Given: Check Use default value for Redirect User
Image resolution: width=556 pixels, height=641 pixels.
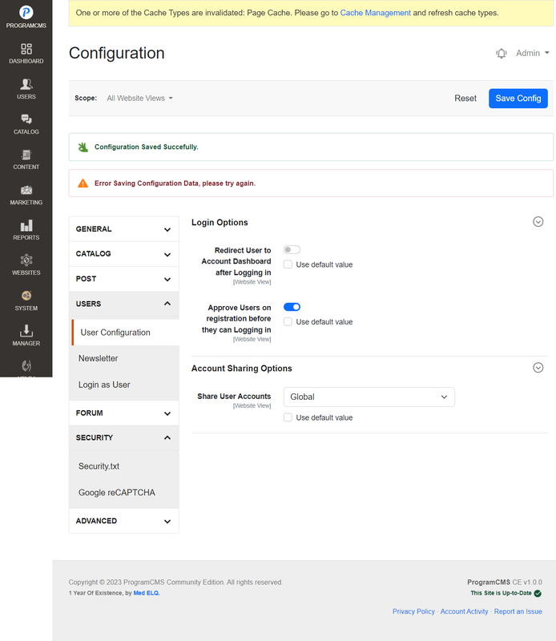Looking at the screenshot, I should point(288,264).
